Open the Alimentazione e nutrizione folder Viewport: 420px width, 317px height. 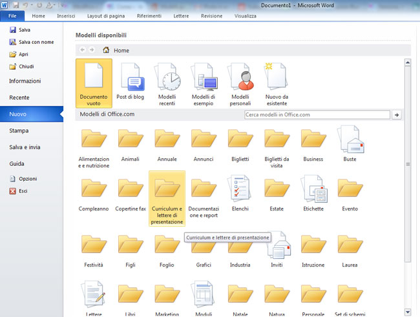pos(94,147)
